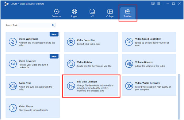Click 'Rotate and flip the video' description
The image size is (184, 120).
[x=94, y=66]
